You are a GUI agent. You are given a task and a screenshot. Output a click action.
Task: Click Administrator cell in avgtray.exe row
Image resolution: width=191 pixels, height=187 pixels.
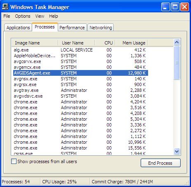74,90
